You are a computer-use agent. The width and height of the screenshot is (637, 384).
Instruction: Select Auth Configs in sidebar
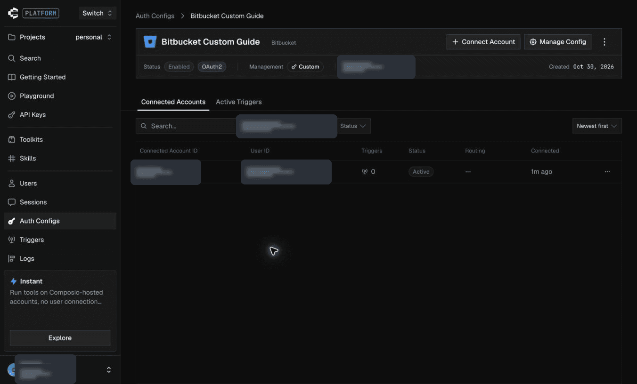60,221
